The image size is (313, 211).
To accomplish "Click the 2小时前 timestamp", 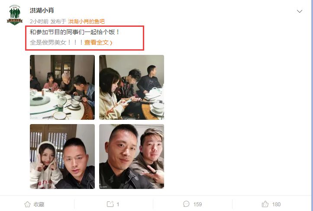I will coord(39,21).
